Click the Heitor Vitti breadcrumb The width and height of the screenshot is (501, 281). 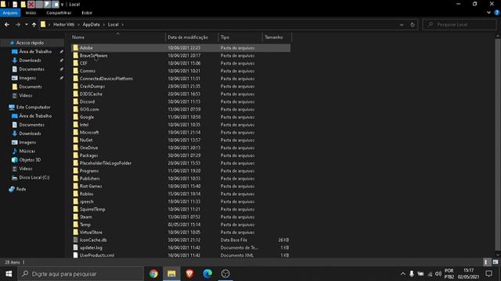pyautogui.click(x=63, y=24)
